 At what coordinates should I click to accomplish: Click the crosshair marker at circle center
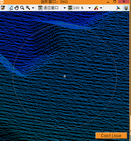point(65,76)
